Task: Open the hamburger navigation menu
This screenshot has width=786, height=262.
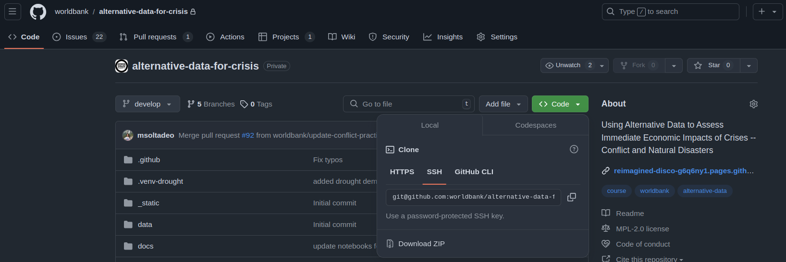Action: click(x=12, y=12)
